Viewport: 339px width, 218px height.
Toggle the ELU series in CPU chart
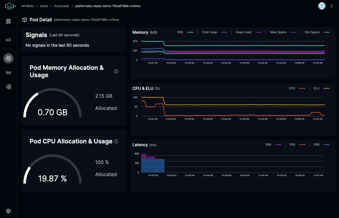tap(321, 88)
